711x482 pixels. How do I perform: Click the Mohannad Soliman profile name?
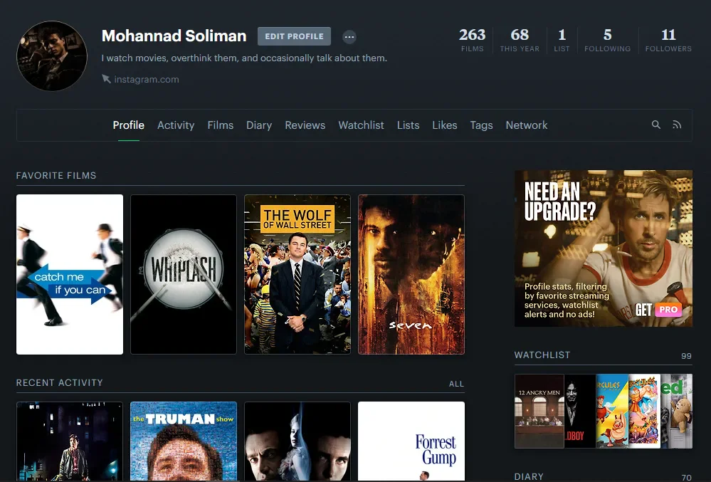tap(174, 36)
